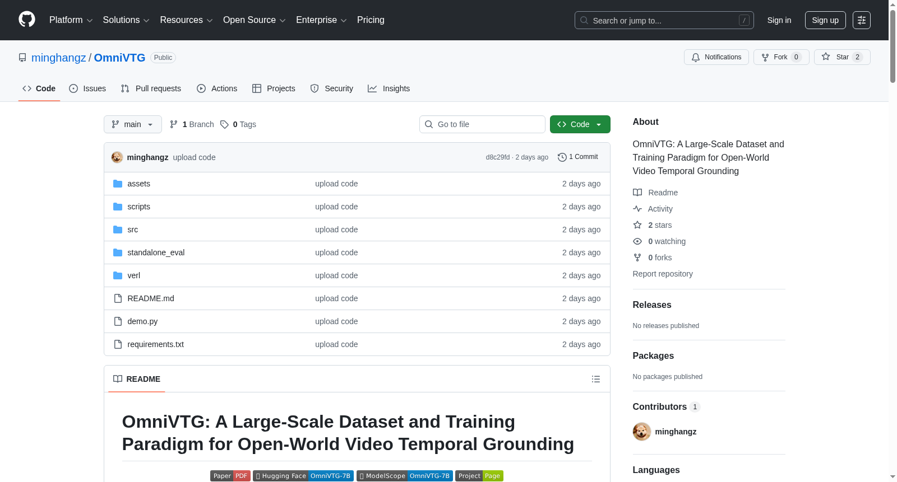Expand the Enterprise menu
Screen dimensions: 897x482
coord(321,20)
